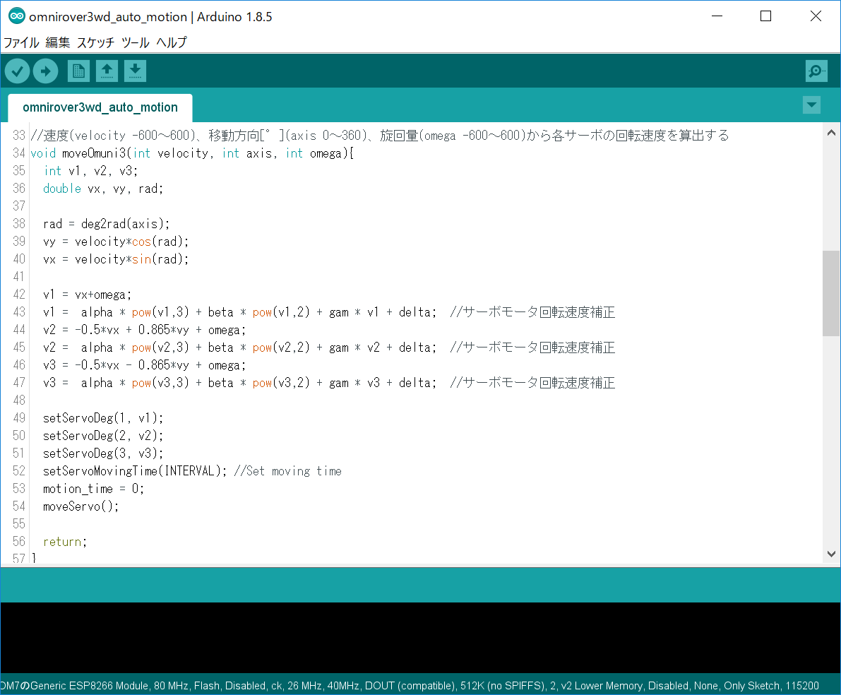Click on 'v2 = -0.5*vx + 0.865*vy' line
Viewport: 841px width, 695px height.
click(145, 330)
